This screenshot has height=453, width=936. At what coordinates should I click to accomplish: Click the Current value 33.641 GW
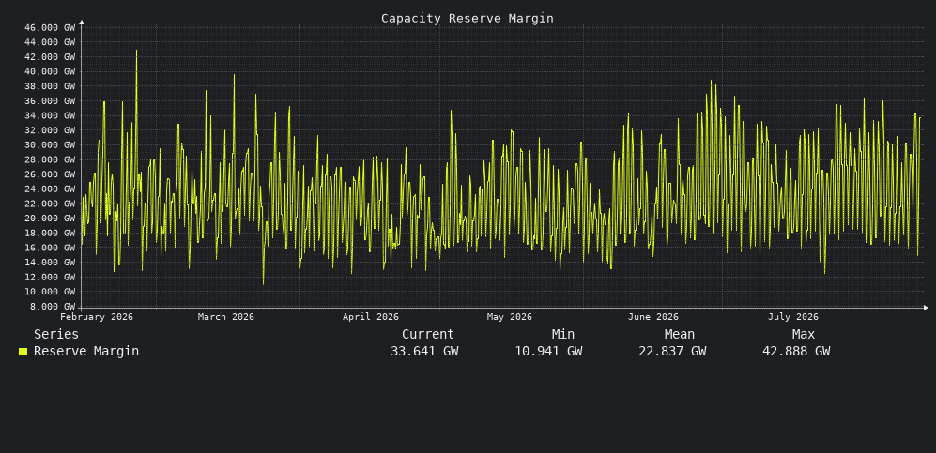(x=424, y=351)
